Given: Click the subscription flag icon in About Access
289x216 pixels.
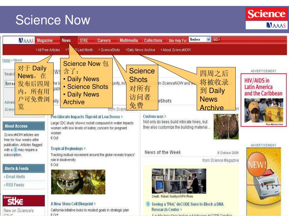Looking at the screenshot, I should click(16, 150).
